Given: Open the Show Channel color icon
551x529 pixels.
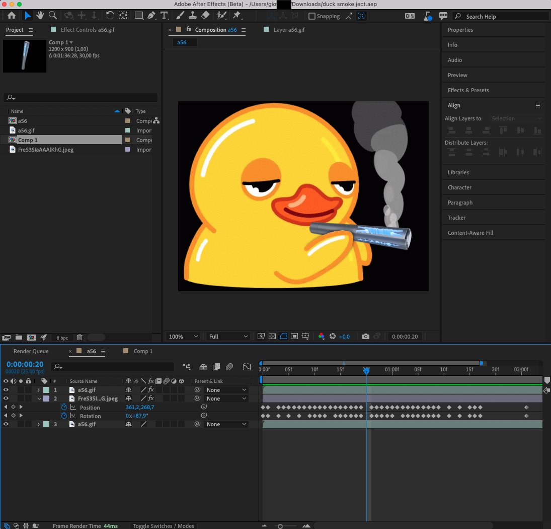Looking at the screenshot, I should coord(321,336).
